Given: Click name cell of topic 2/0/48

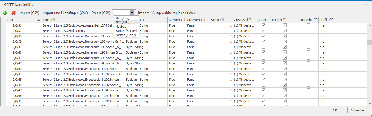Looking at the screenshot, I should [83, 96].
